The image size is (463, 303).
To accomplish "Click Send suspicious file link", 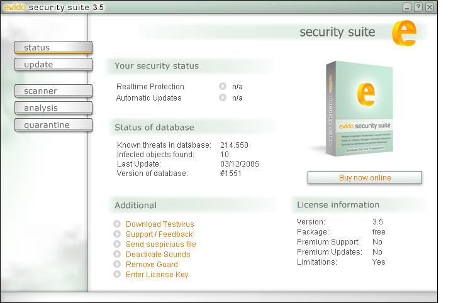I will click(x=161, y=245).
